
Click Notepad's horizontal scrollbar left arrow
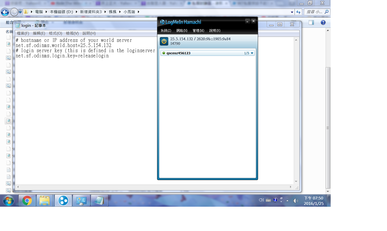tap(18, 187)
